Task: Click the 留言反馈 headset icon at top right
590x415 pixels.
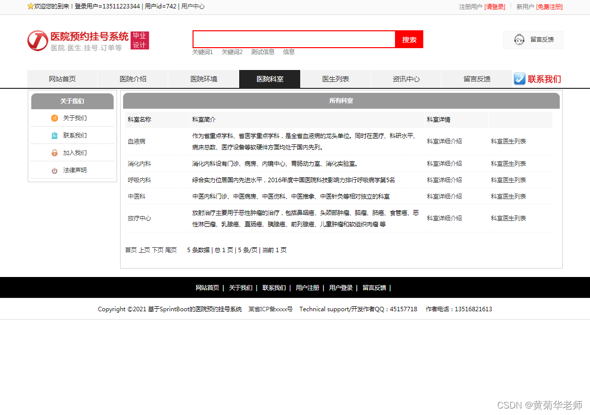Action: (x=520, y=40)
